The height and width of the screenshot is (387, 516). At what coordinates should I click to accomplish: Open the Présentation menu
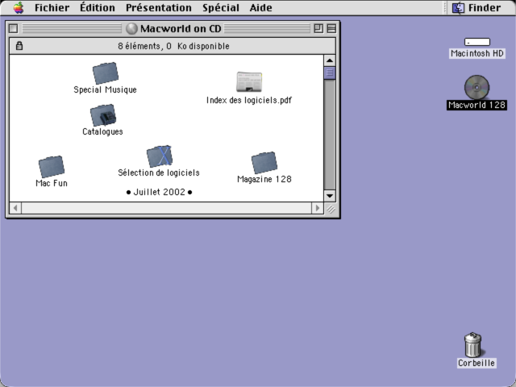pos(159,7)
